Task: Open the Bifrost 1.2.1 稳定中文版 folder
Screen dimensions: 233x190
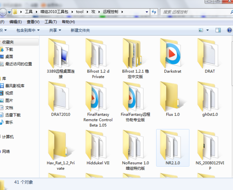Action: point(136,58)
